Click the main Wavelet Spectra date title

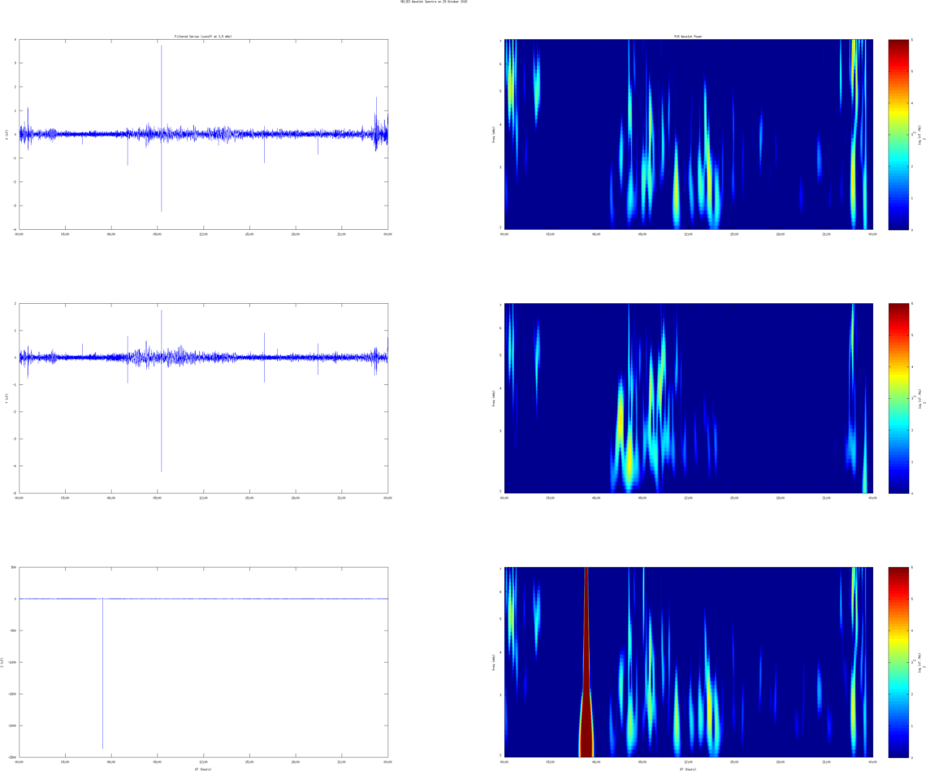coord(434,2)
